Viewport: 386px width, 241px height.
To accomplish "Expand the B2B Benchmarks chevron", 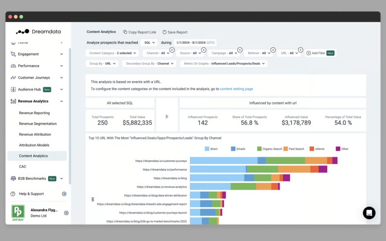I will pos(61,178).
